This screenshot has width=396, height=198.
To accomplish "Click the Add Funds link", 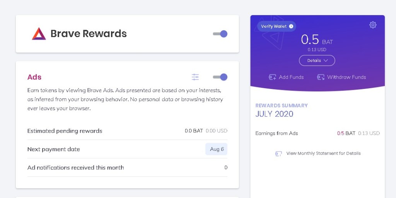I will pyautogui.click(x=291, y=77).
